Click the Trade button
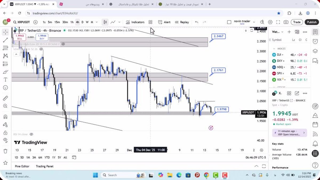This screenshot has width=320, height=180. click(297, 22)
